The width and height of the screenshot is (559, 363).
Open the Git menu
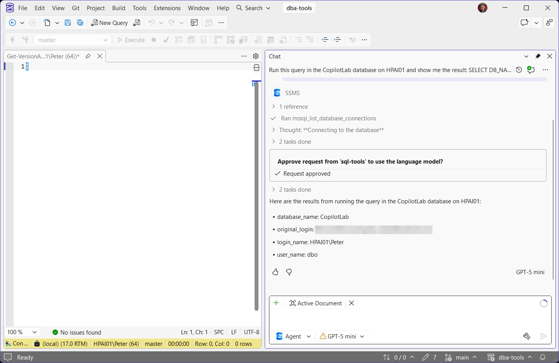point(76,8)
